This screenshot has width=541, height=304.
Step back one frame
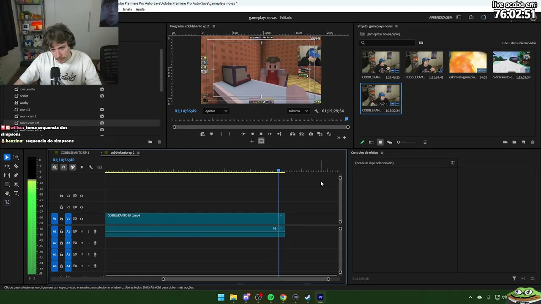coord(252,134)
